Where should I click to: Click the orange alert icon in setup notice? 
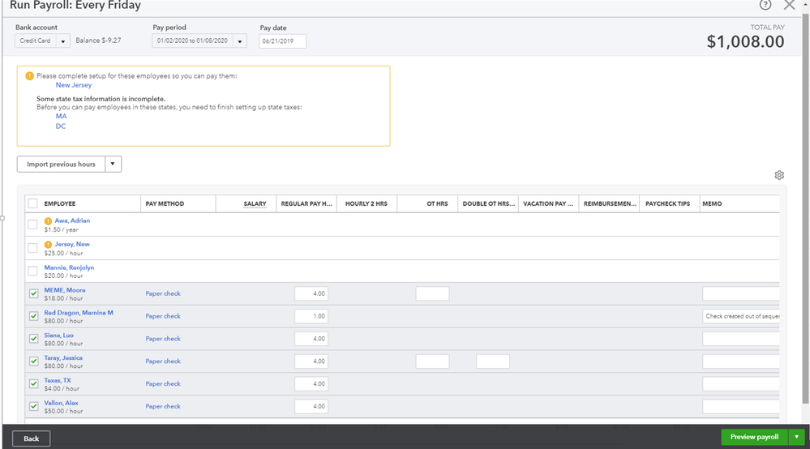coord(29,76)
